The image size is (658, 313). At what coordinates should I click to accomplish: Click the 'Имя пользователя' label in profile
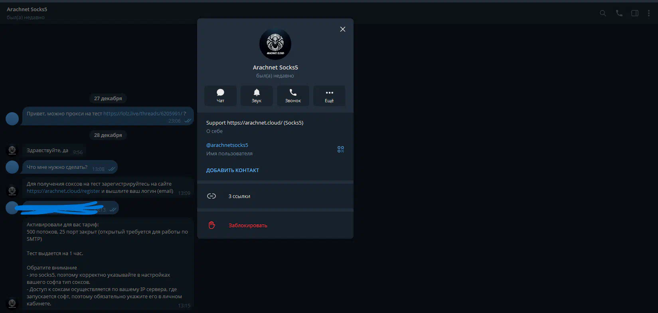click(x=229, y=154)
